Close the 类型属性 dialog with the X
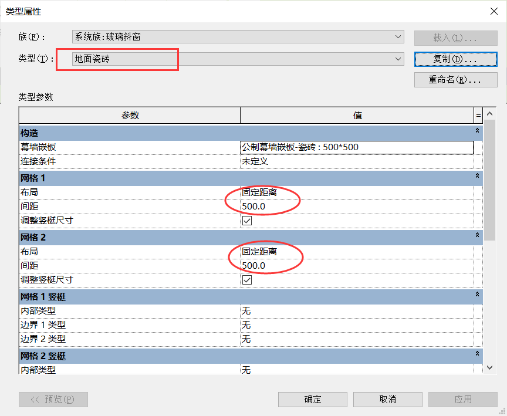The height and width of the screenshot is (416, 507). (x=494, y=11)
